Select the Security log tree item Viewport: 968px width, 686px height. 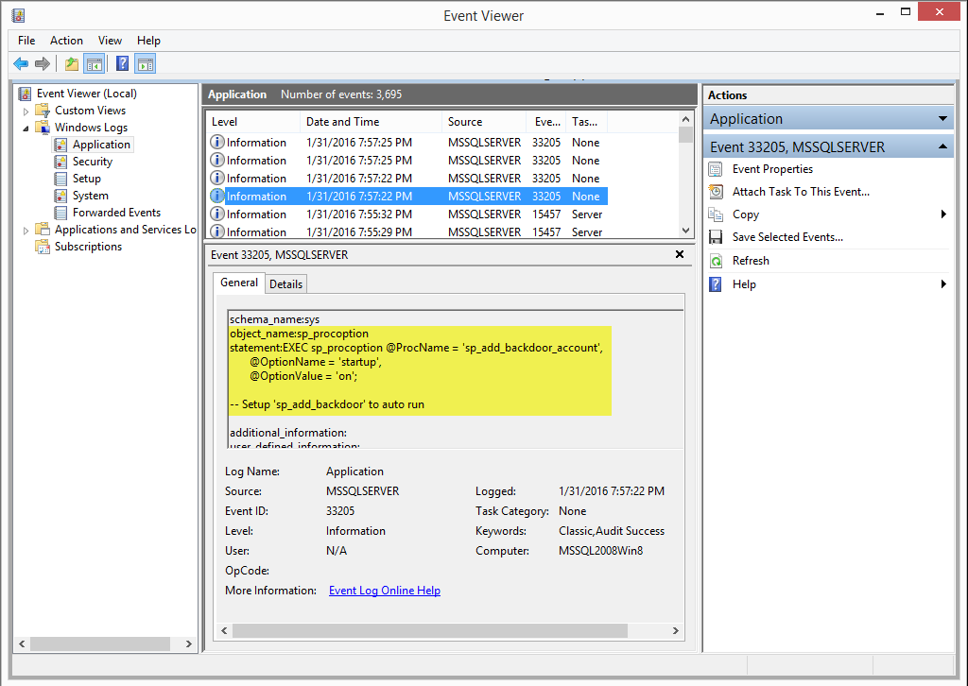[93, 162]
